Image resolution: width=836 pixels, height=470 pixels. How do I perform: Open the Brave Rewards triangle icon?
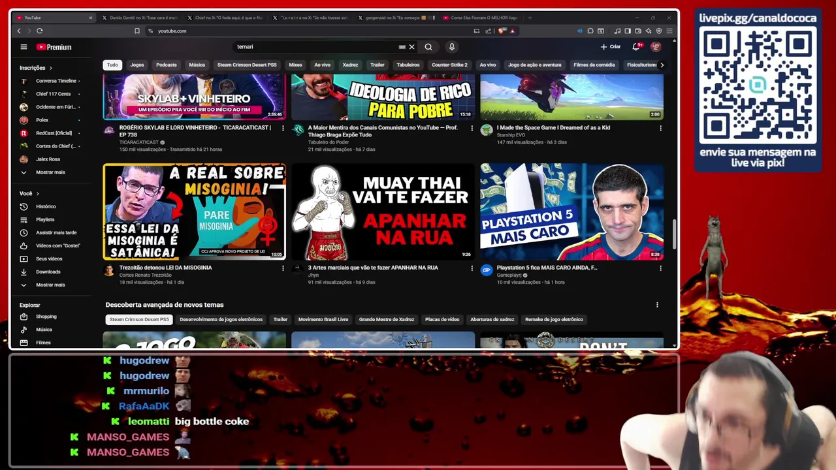click(x=512, y=31)
